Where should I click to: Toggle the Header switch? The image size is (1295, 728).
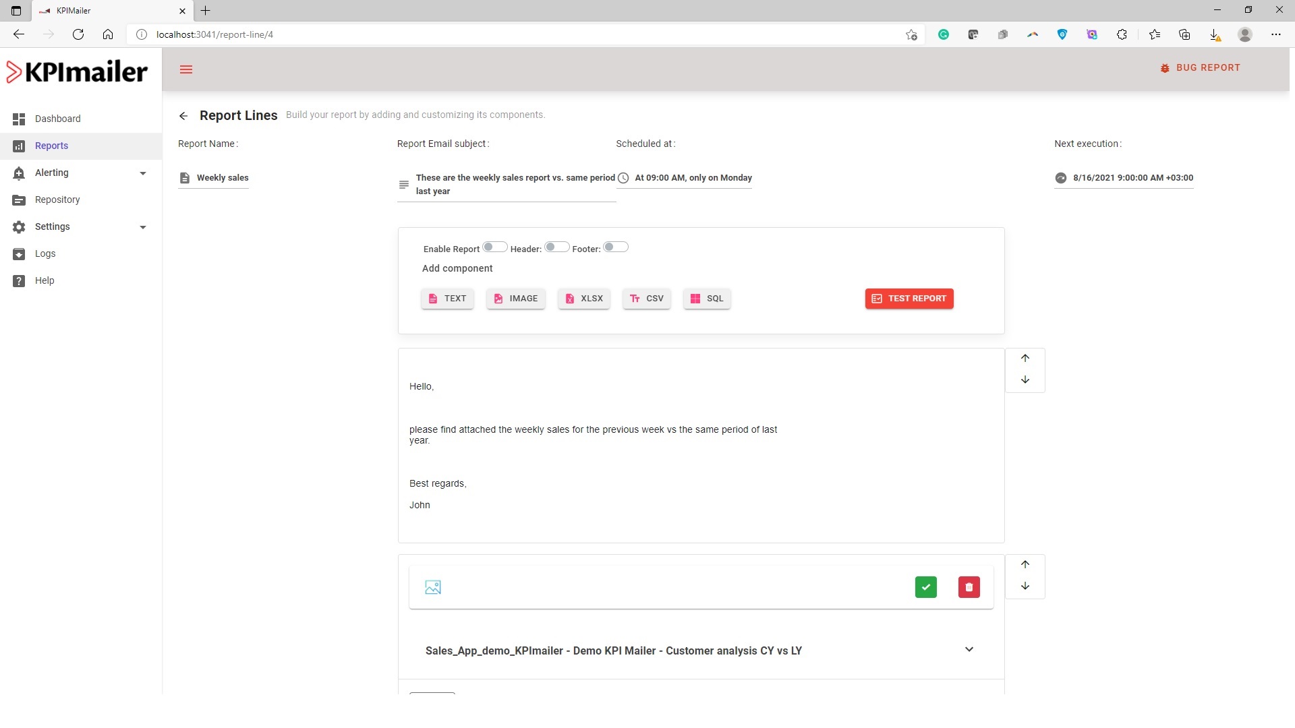click(556, 247)
